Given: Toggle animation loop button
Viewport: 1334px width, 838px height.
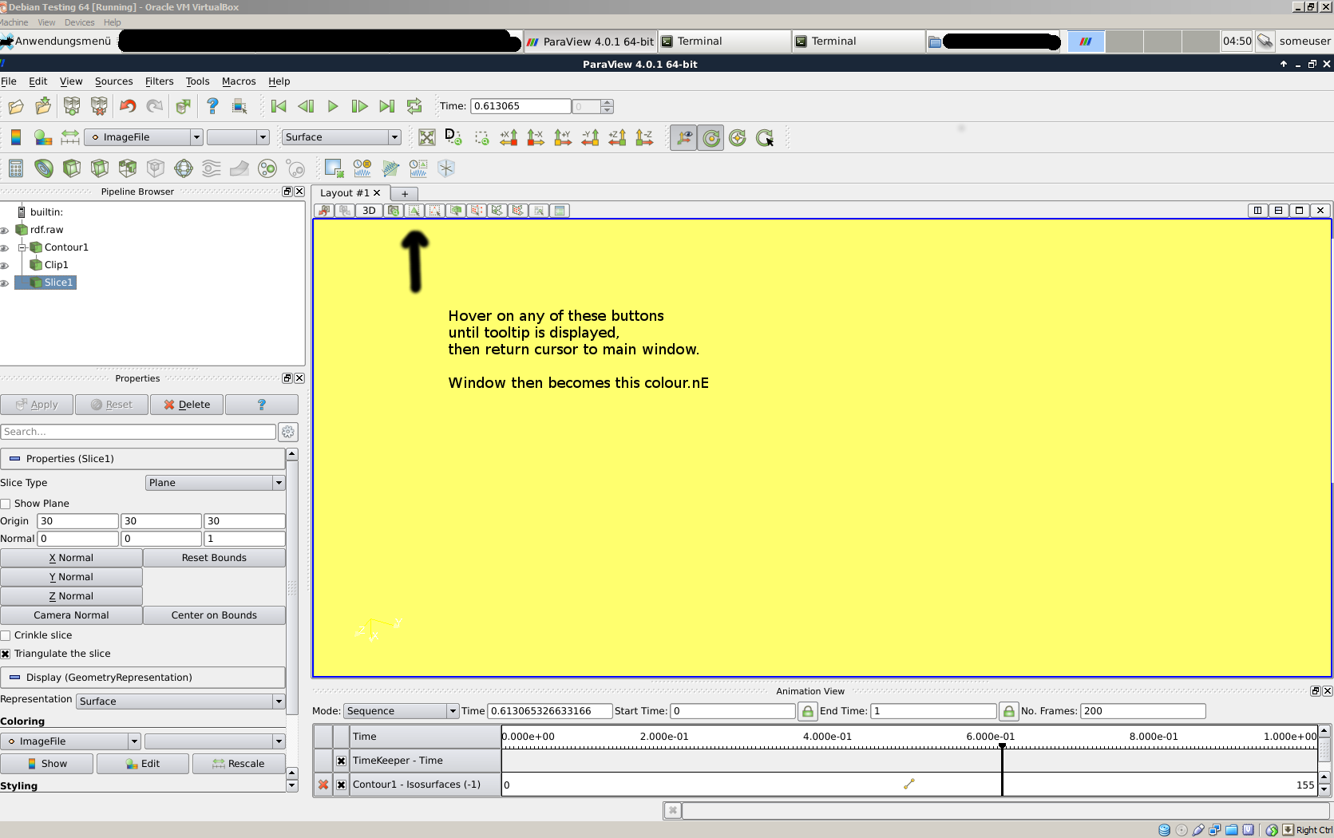Looking at the screenshot, I should (414, 106).
